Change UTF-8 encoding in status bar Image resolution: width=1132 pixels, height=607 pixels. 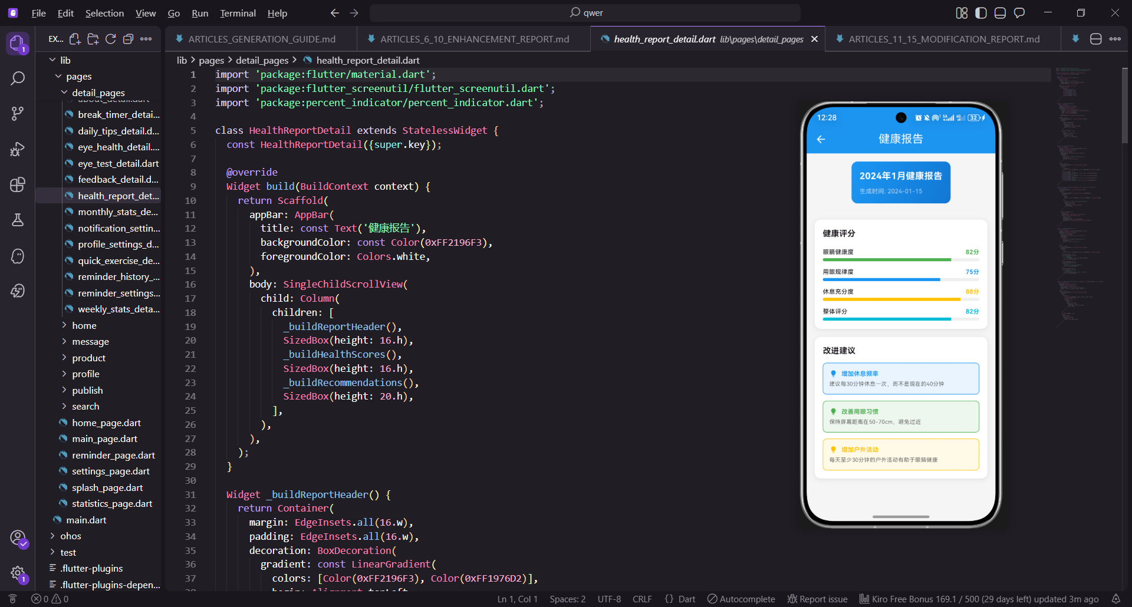[609, 599]
